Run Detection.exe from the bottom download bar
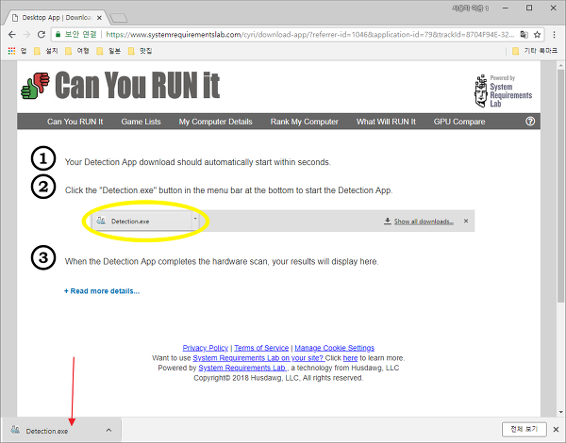 coord(47,431)
